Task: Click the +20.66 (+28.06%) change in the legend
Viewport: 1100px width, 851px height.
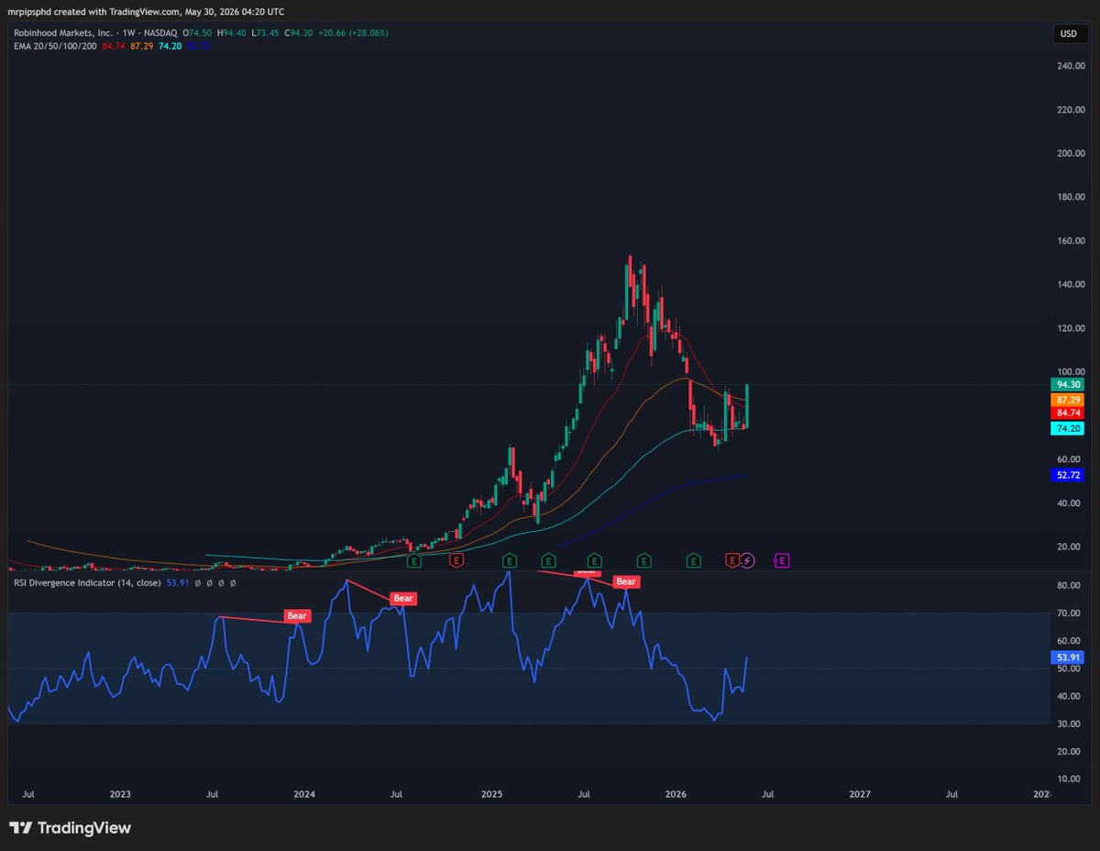Action: (x=353, y=32)
